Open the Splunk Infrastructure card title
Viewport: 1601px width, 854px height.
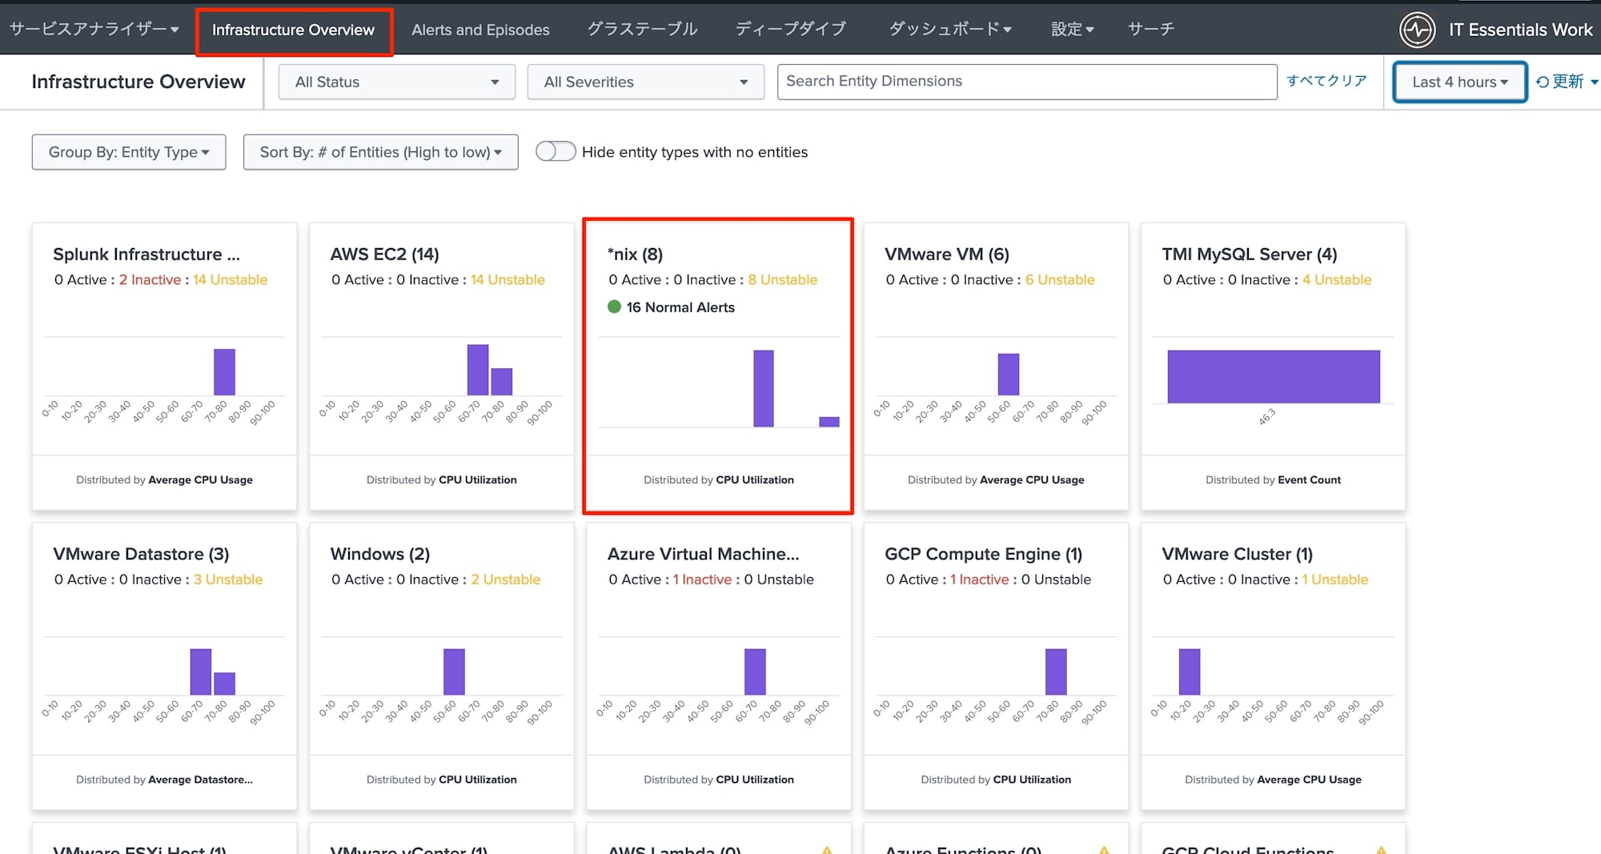pos(146,255)
